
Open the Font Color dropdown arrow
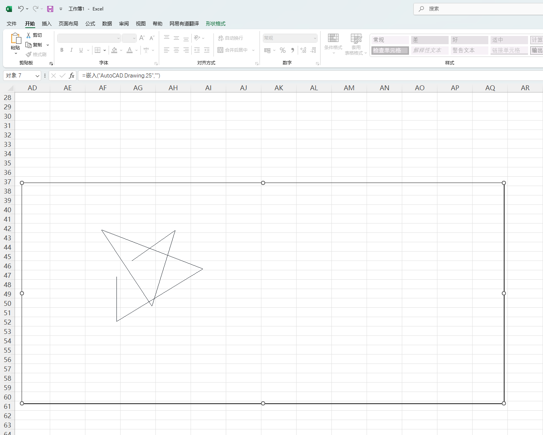[x=137, y=50]
